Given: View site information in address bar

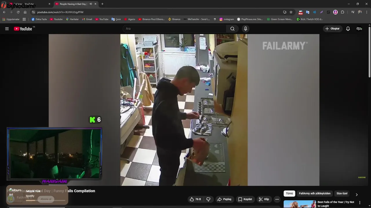Looking at the screenshot, I should pos(33,12).
